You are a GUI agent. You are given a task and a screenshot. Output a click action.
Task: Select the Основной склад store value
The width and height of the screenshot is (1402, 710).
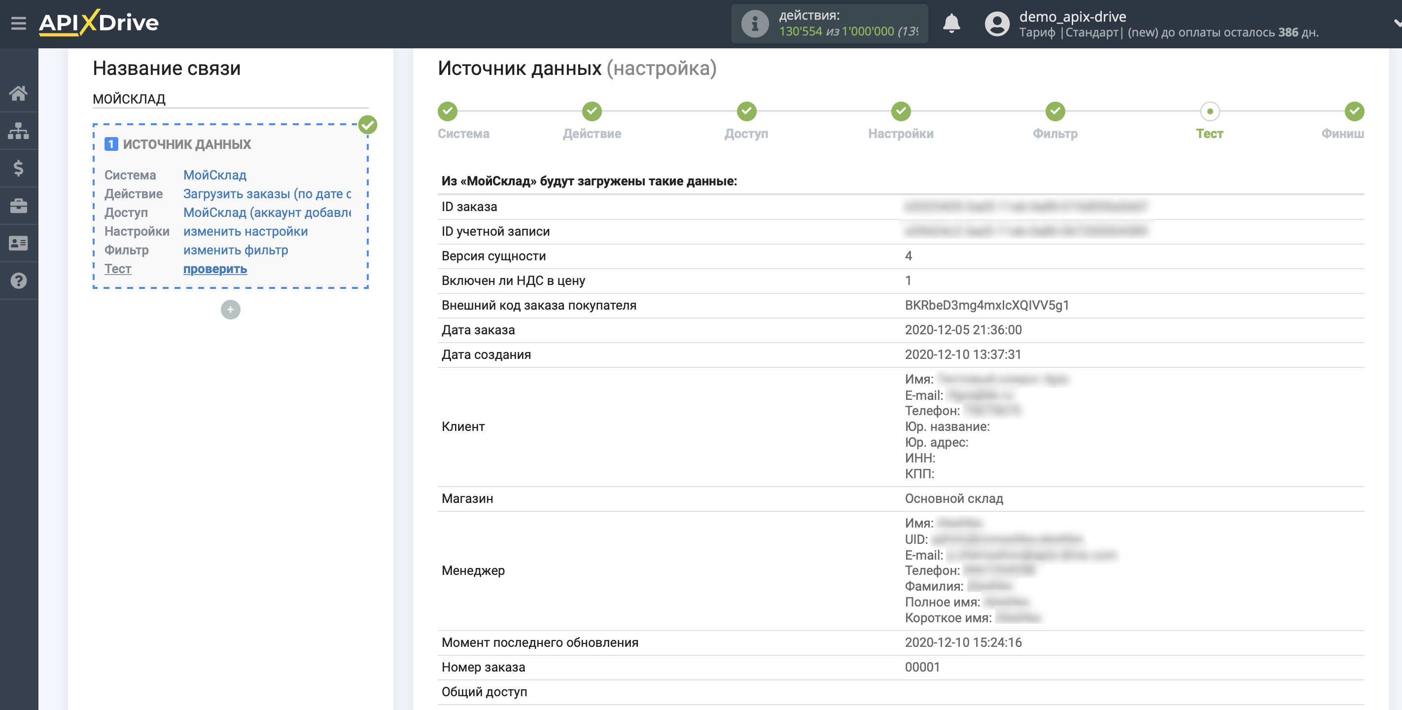coord(953,499)
